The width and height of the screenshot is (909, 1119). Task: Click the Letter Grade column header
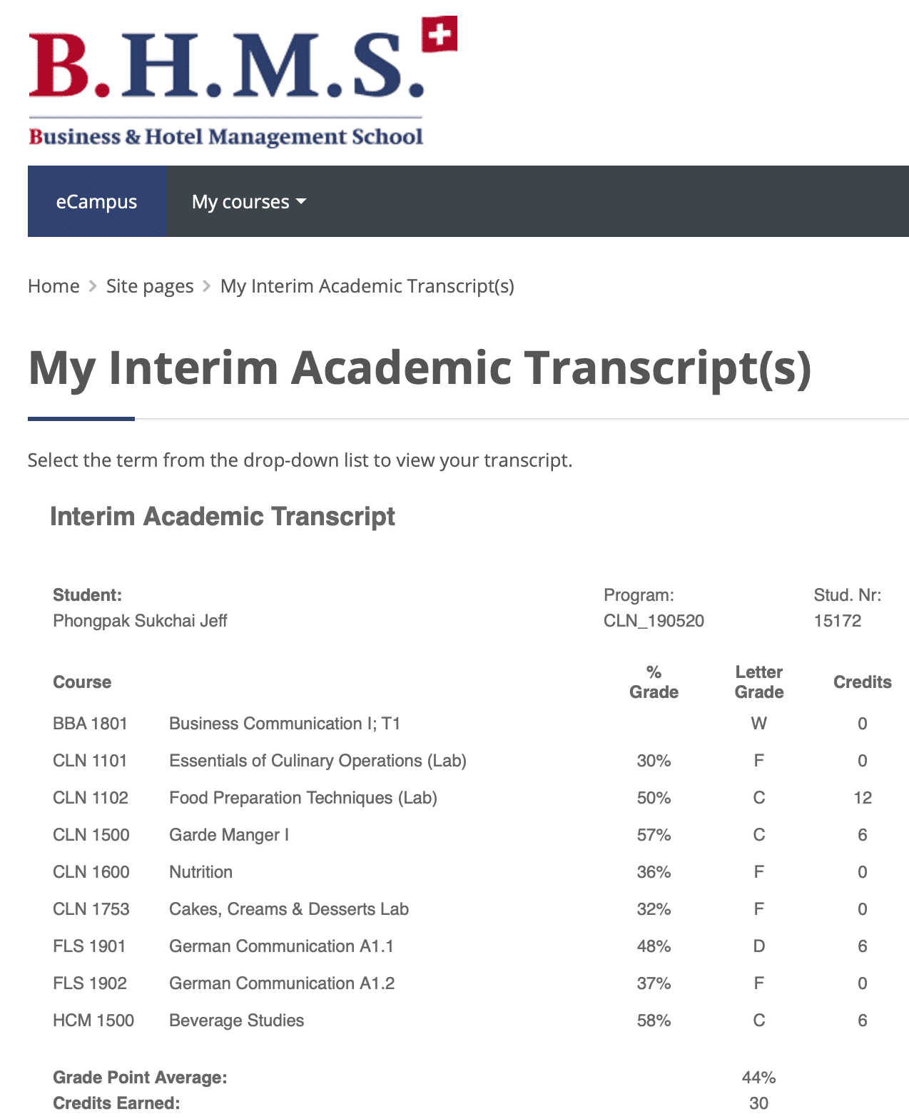click(x=758, y=682)
